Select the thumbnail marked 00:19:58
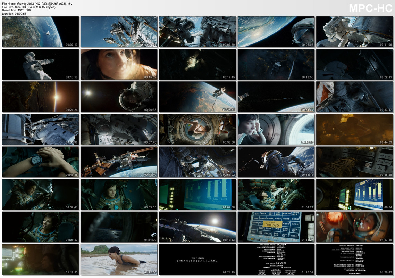 click(276, 64)
